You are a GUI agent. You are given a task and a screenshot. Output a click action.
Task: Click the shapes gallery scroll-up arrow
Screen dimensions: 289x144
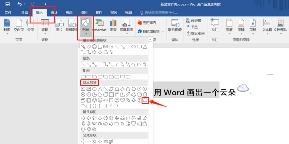[x=150, y=40]
